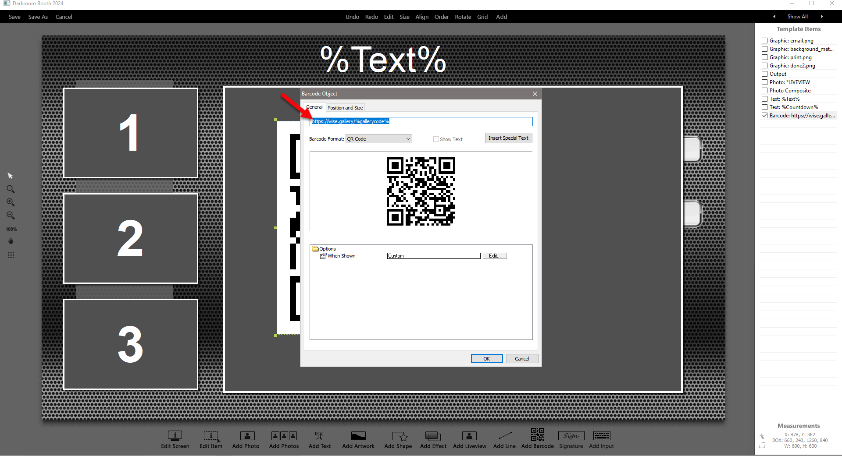The image size is (842, 456).
Task: Check Text: %Text% item
Action: pyautogui.click(x=765, y=99)
